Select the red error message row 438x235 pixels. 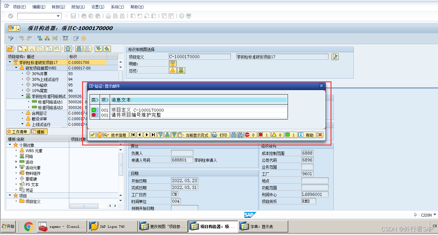click(x=188, y=115)
